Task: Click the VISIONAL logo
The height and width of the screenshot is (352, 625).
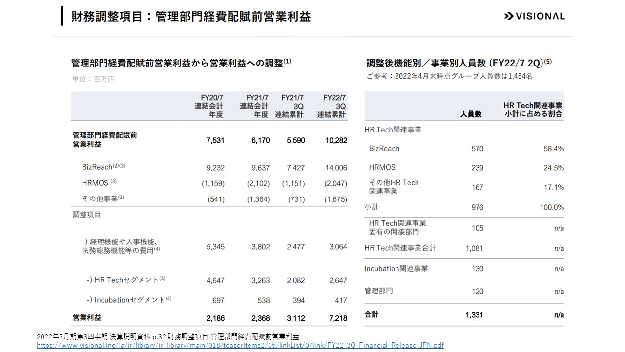Action: point(534,16)
